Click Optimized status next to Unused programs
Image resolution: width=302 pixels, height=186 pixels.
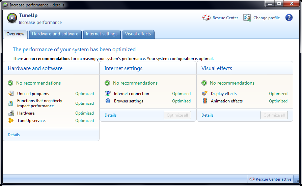click(85, 94)
